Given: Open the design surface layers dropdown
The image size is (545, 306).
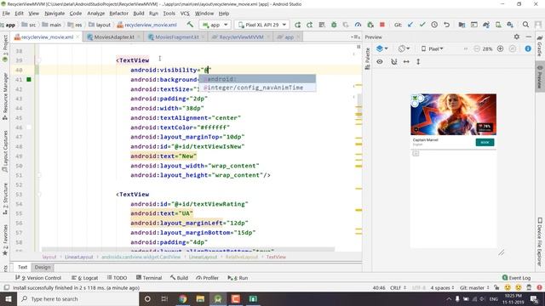Looking at the screenshot, I should tap(382, 49).
